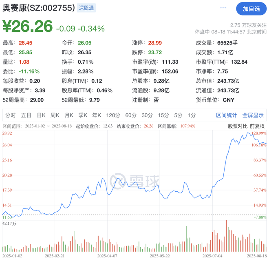Image resolution: width=269 pixels, height=259 pixels.
Task: Click the 注册制 value 否
Action: click(156, 100)
